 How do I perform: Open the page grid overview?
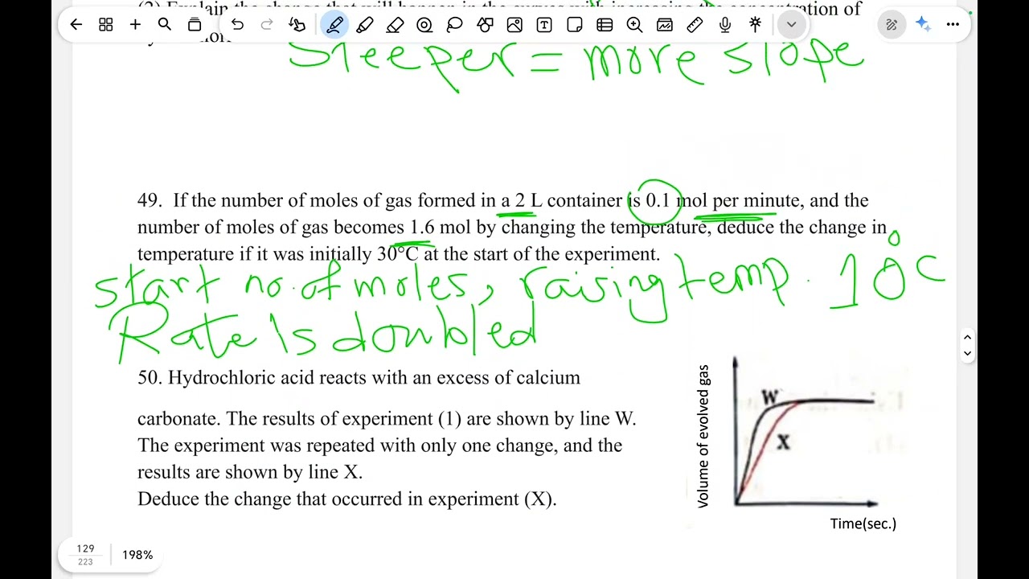tap(105, 25)
